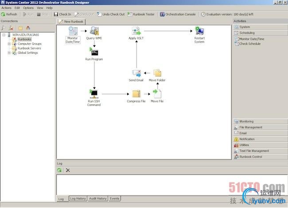Select Runbooks in the Connections tree
288x208 pixels.
pyautogui.click(x=24, y=39)
